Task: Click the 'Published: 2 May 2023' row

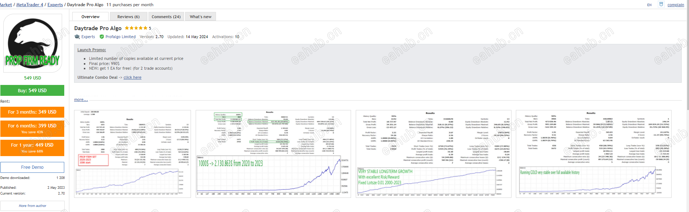Action: (32, 188)
